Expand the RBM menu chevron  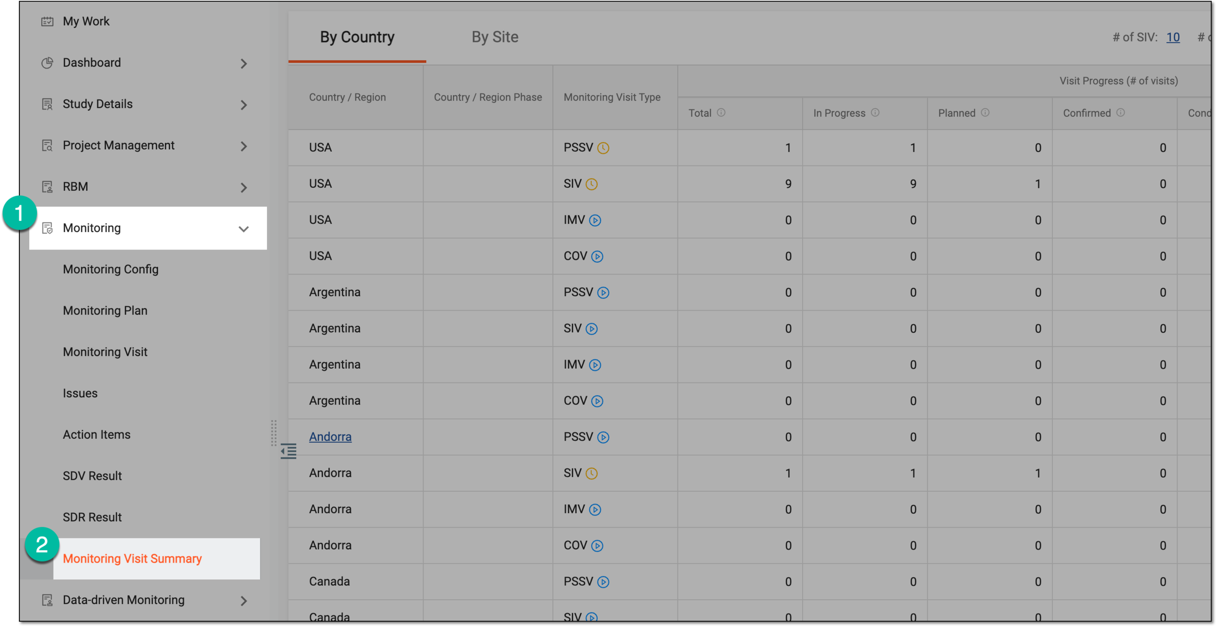coord(244,188)
